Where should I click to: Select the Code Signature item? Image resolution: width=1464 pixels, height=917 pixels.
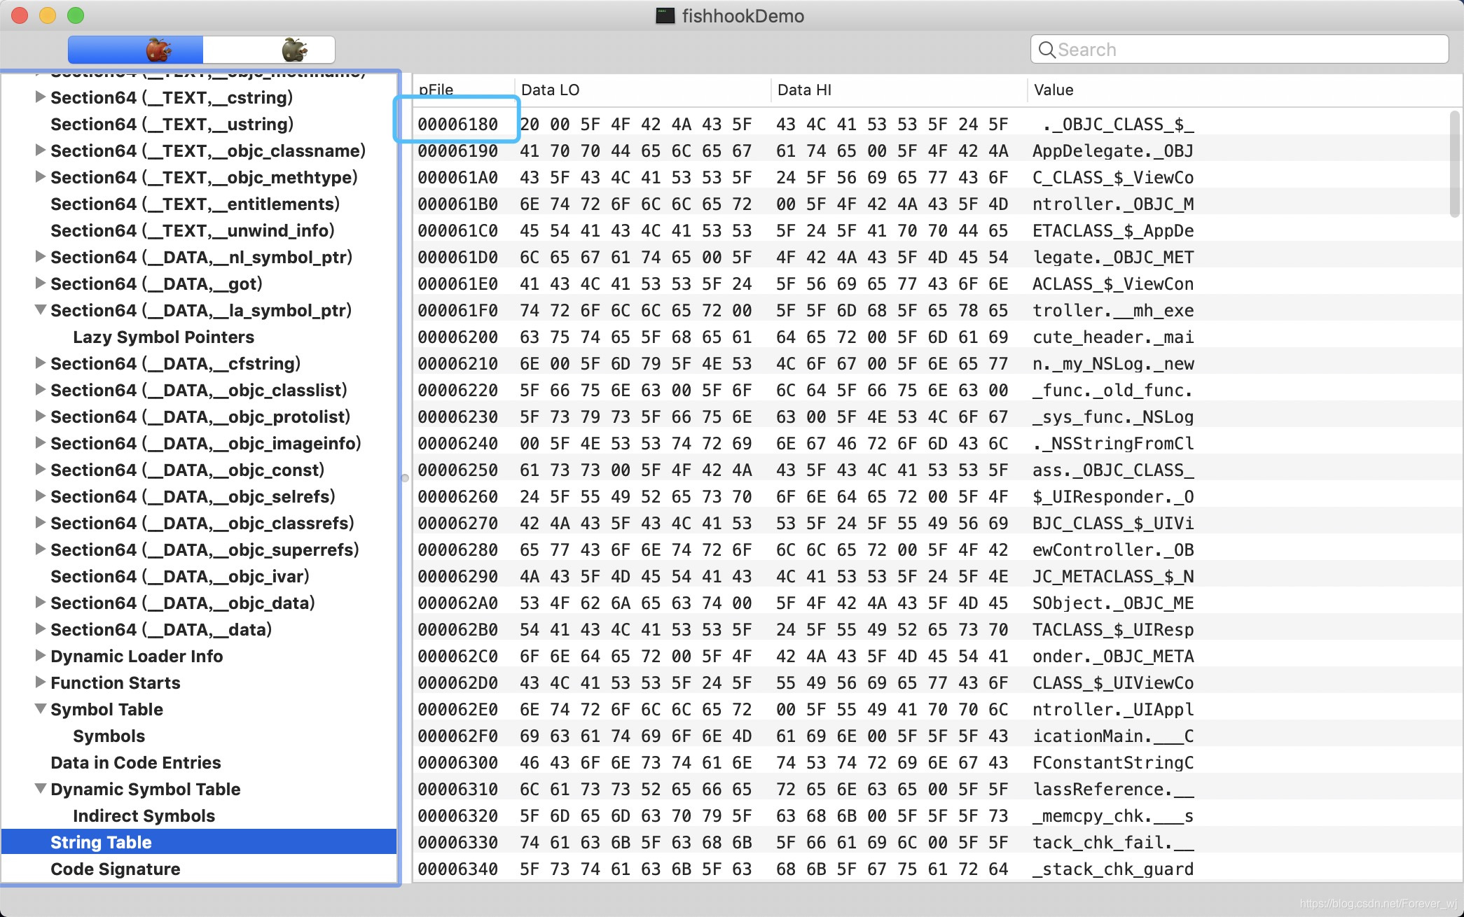115,869
